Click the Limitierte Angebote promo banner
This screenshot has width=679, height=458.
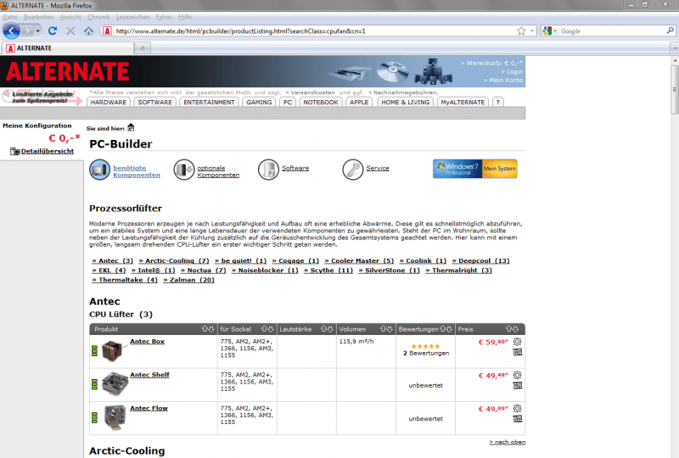pos(42,97)
